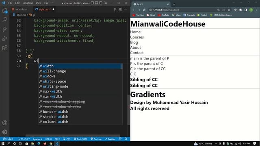Select the min-width suggestion

80,97
